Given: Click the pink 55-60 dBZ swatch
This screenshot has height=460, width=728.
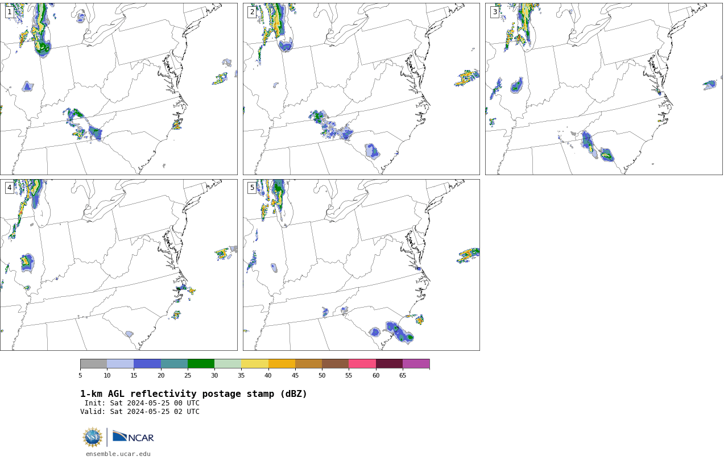Looking at the screenshot, I should click(362, 364).
